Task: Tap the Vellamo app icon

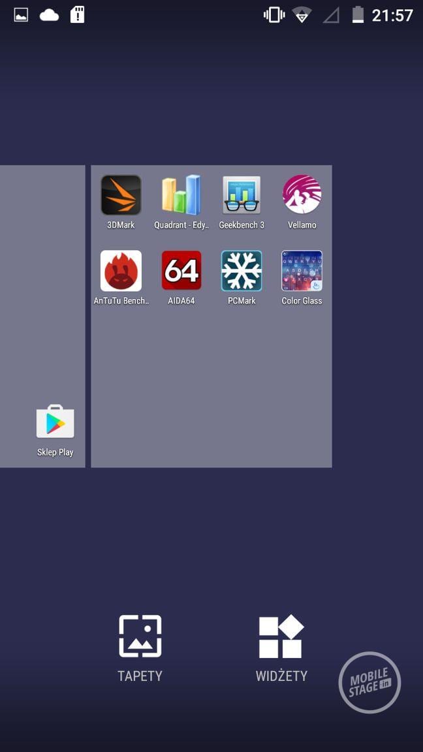Action: pyautogui.click(x=302, y=195)
